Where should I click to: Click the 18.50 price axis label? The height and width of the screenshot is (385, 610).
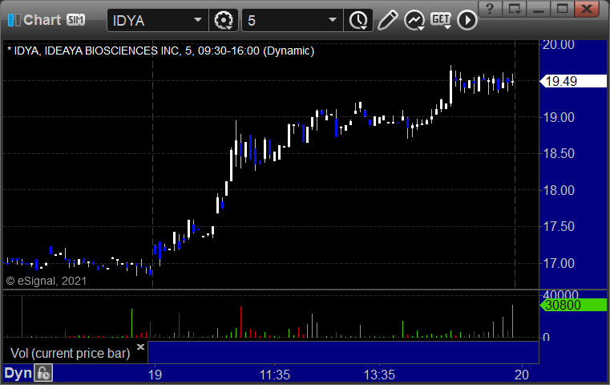(x=558, y=153)
